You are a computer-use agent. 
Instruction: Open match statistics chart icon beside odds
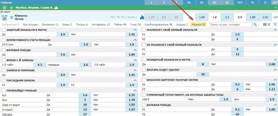(142, 17)
